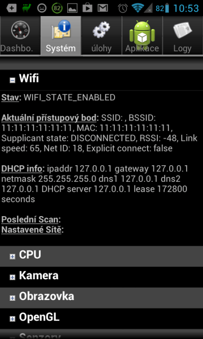Open the Aplikace Android robot icon
The image size is (203, 339).
142,32
